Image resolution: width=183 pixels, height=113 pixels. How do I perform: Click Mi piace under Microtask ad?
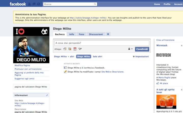(x=164, y=83)
